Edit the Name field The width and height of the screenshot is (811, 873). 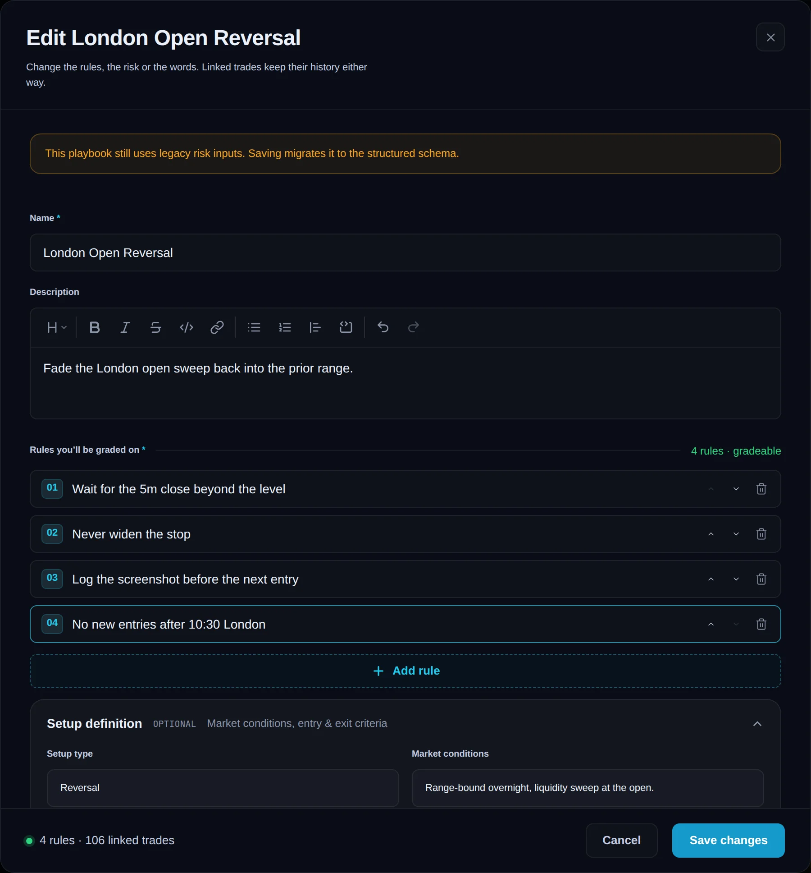pos(405,253)
